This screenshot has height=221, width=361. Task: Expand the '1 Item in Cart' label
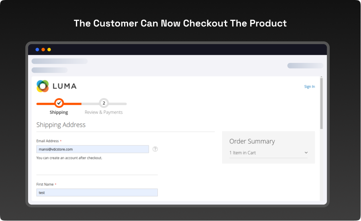(243, 153)
